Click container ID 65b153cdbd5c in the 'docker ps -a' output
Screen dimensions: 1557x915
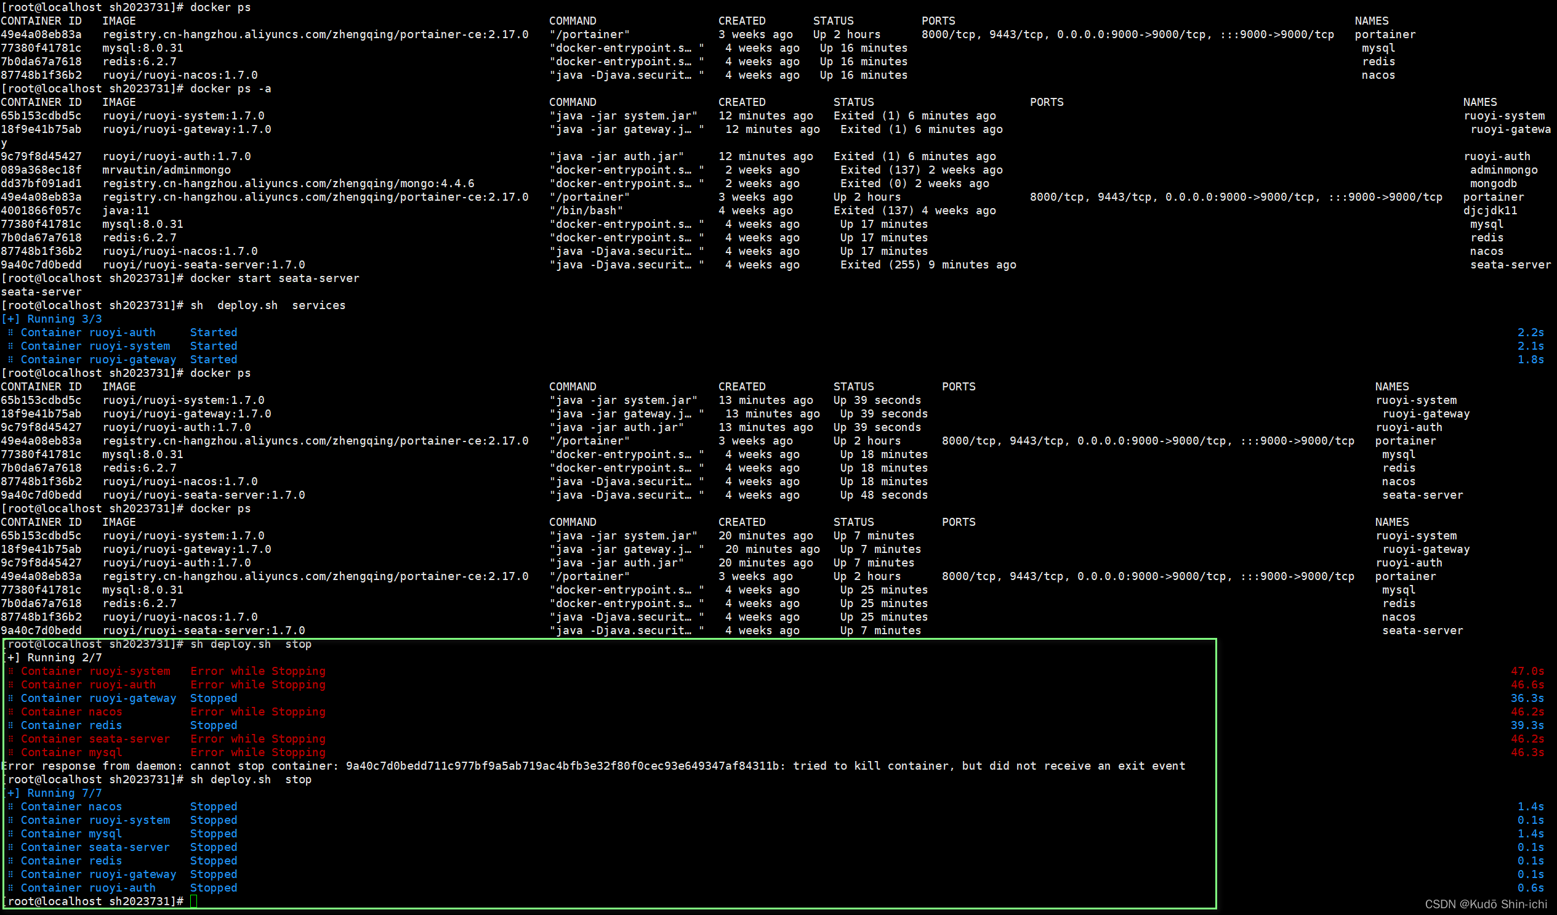point(41,116)
